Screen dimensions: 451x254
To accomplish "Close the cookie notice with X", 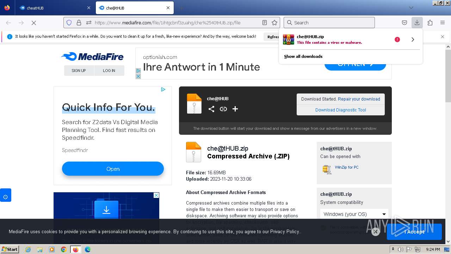I will [x=376, y=232].
